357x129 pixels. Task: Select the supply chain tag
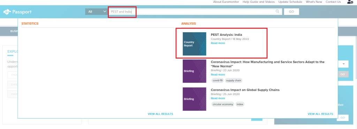tap(234, 80)
